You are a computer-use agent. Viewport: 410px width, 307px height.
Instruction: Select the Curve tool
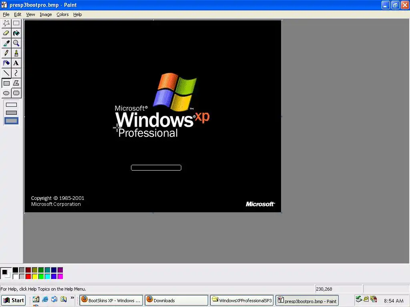(16, 73)
